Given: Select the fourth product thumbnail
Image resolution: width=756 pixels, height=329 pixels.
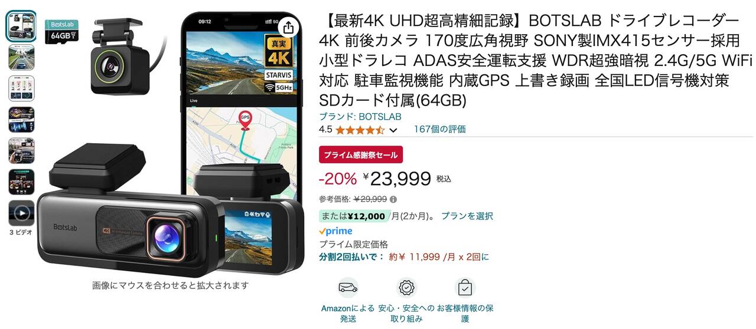Looking at the screenshot, I should [x=21, y=120].
